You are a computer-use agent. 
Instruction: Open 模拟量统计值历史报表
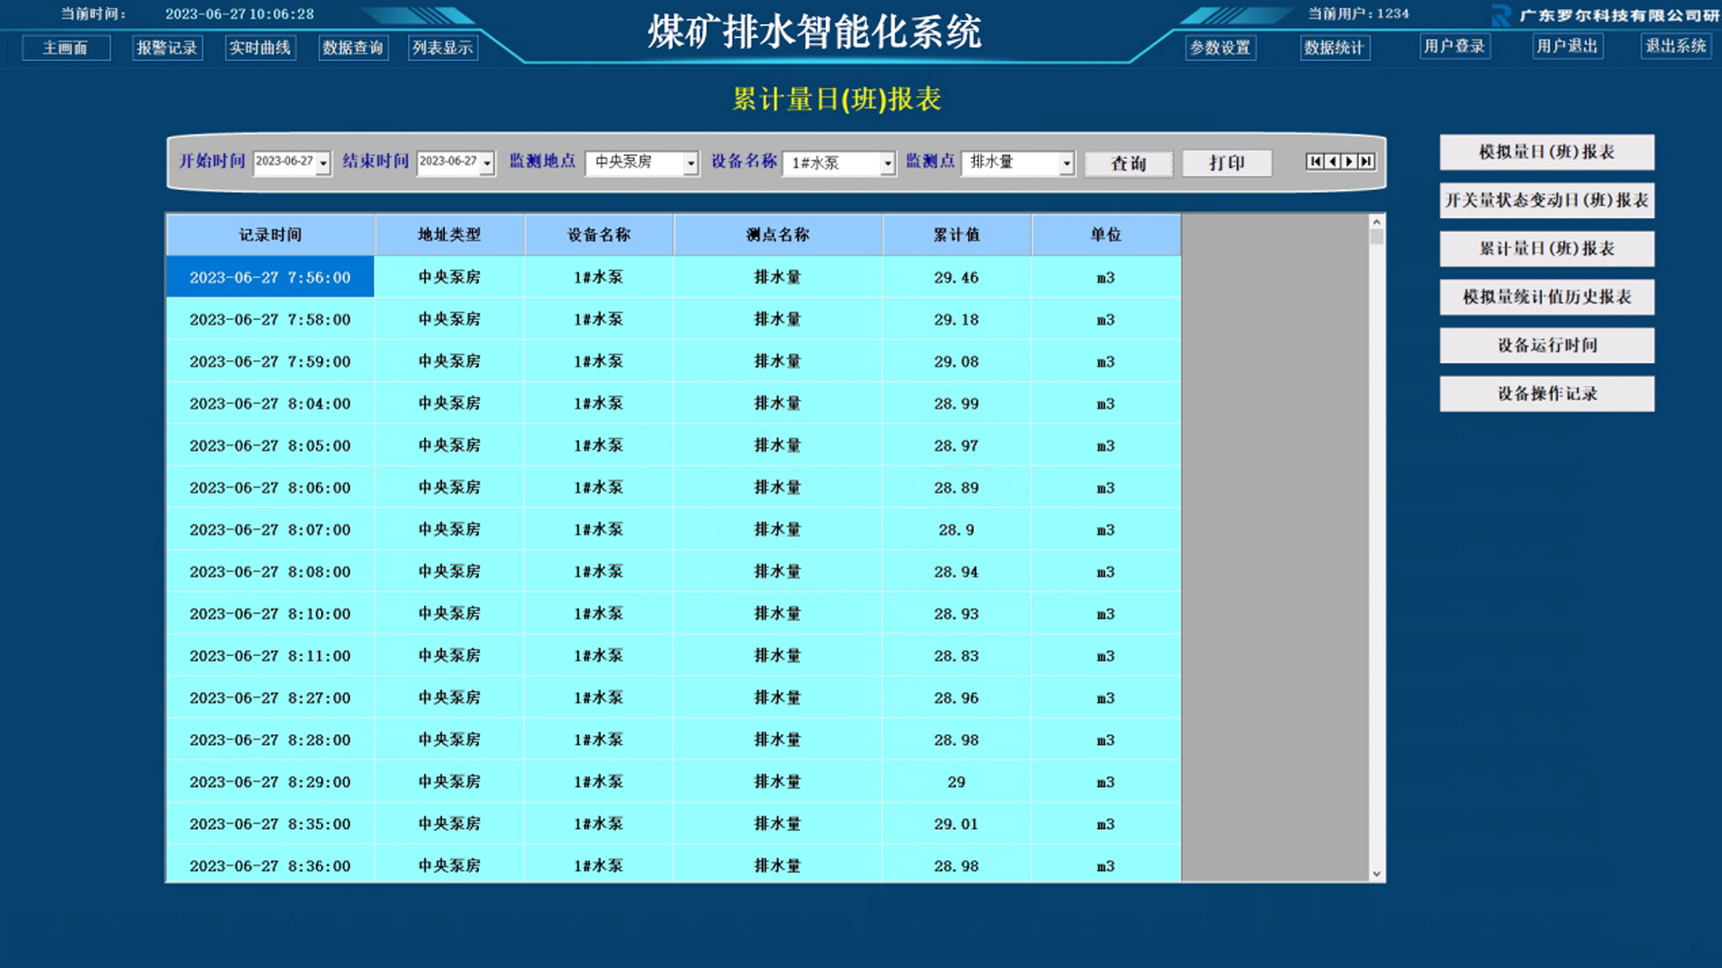[1547, 298]
